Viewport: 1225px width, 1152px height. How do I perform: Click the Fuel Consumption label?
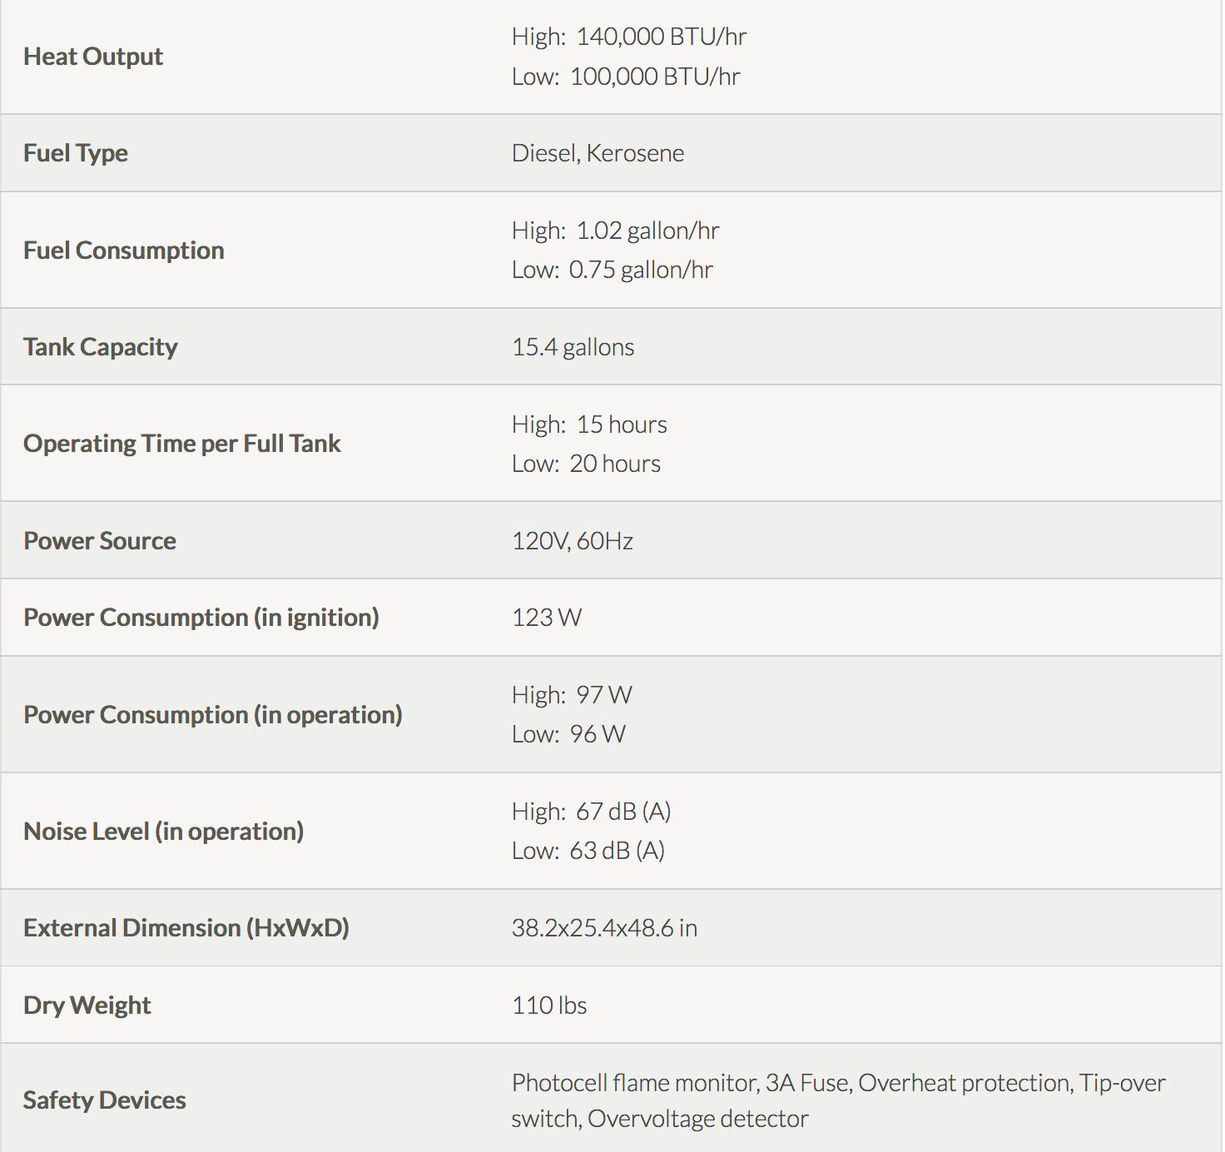pyautogui.click(x=124, y=251)
